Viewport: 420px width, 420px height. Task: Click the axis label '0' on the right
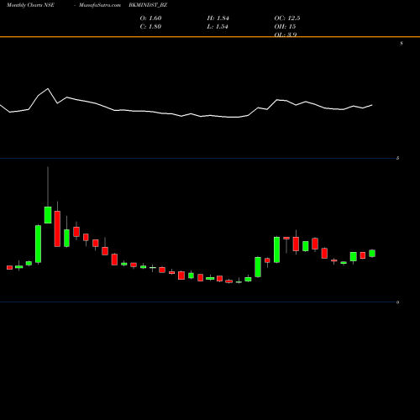click(397, 302)
